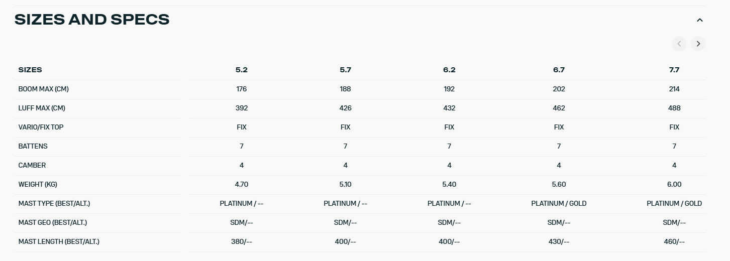Screen dimensions: 730x261
Task: Click the VARIO/FIX TOP row label
Action: click(x=41, y=127)
